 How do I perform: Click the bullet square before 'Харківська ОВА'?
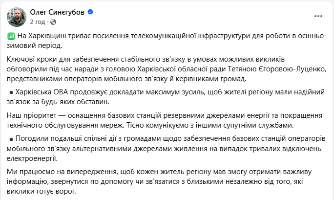click(x=11, y=92)
